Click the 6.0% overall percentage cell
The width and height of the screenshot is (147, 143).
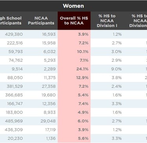pos(83,121)
